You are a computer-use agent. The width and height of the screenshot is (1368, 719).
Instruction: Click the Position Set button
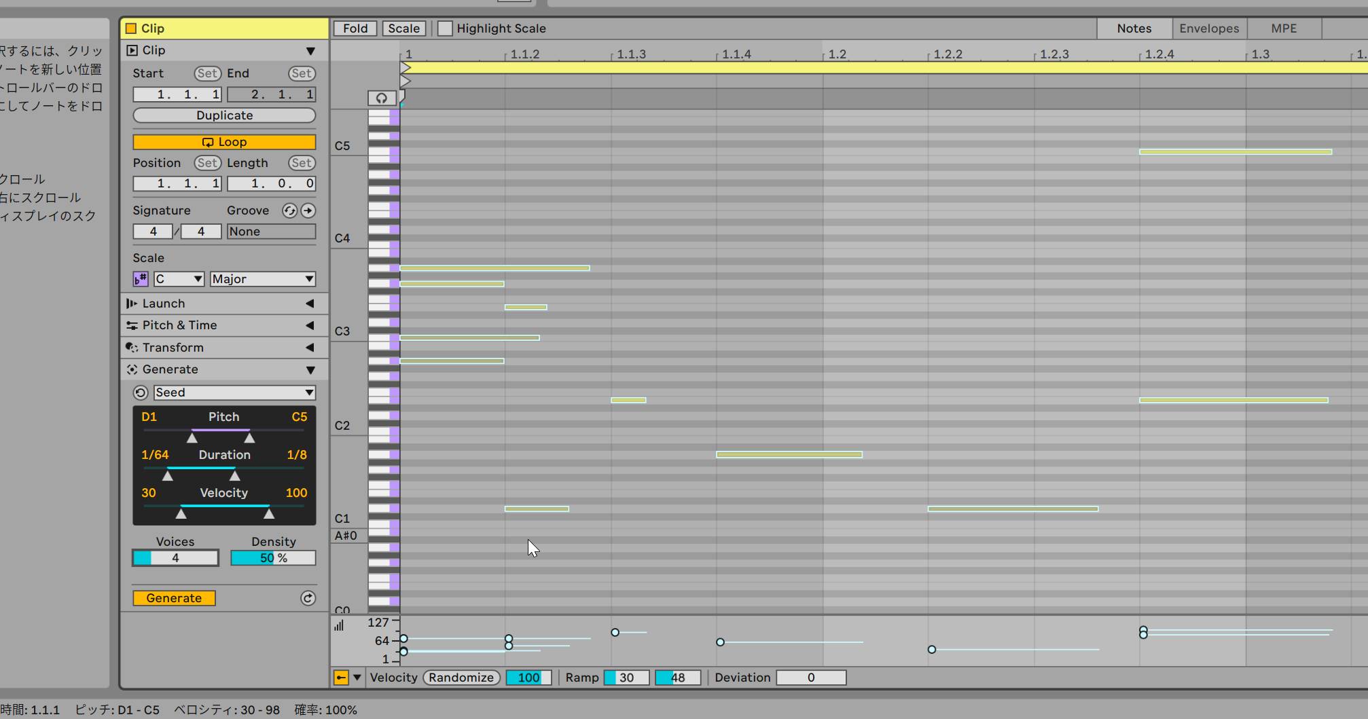click(207, 163)
